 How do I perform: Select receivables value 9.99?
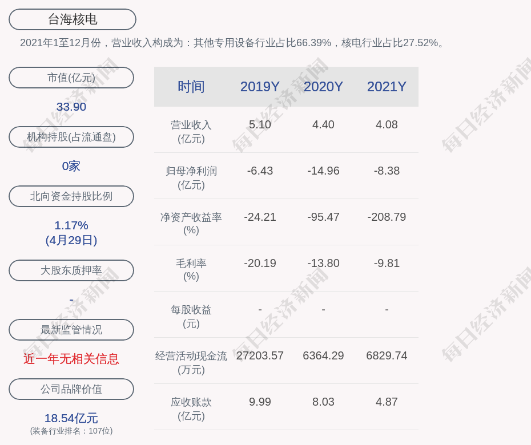point(260,402)
